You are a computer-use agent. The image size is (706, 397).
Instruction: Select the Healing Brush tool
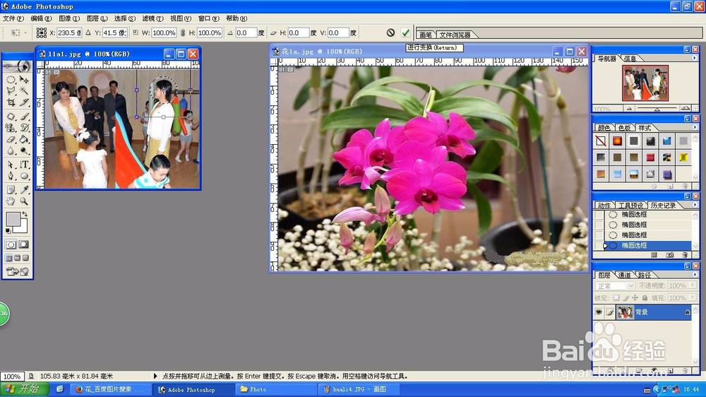[11, 117]
